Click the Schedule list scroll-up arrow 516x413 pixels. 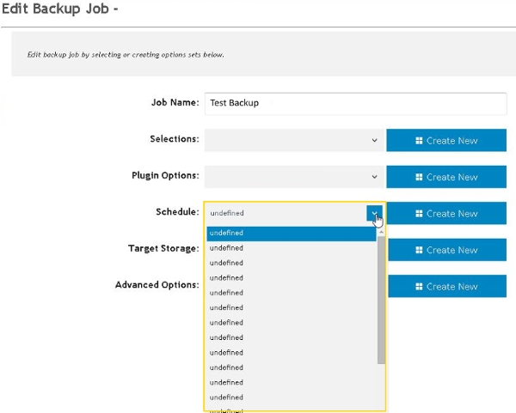[381, 232]
